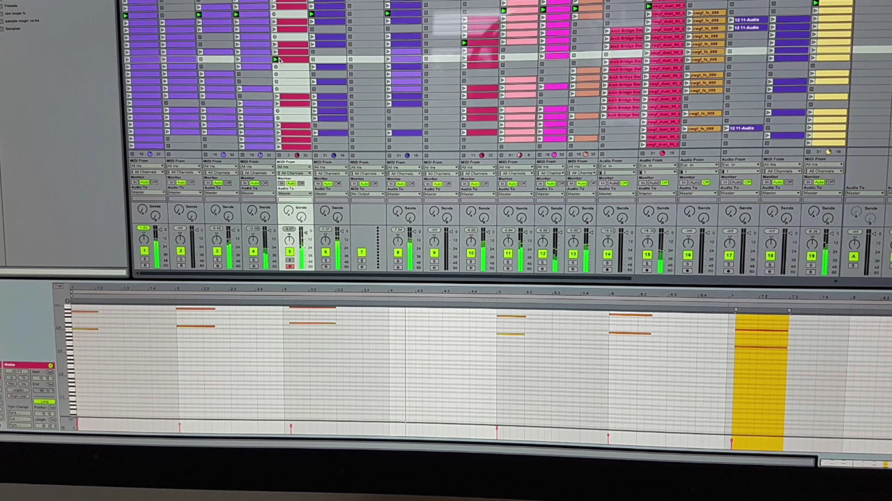Image resolution: width=892 pixels, height=501 pixels.
Task: Click track 1 volume value -1.53
Action: coord(144,228)
